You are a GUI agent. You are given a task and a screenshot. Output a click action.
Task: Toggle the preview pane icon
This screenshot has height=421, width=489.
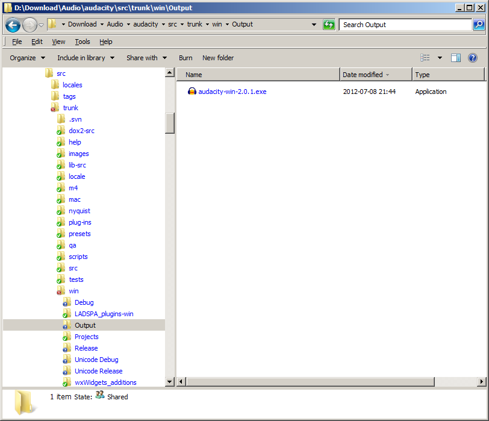[456, 58]
